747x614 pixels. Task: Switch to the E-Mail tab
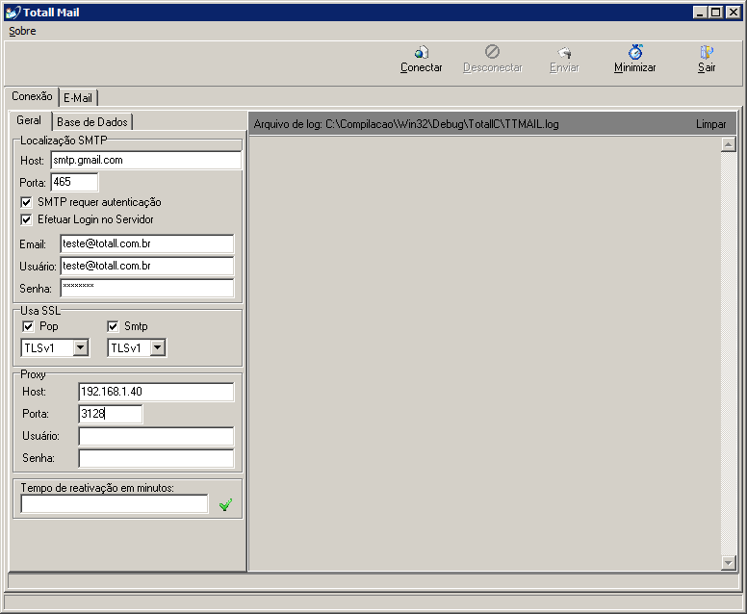pos(78,97)
